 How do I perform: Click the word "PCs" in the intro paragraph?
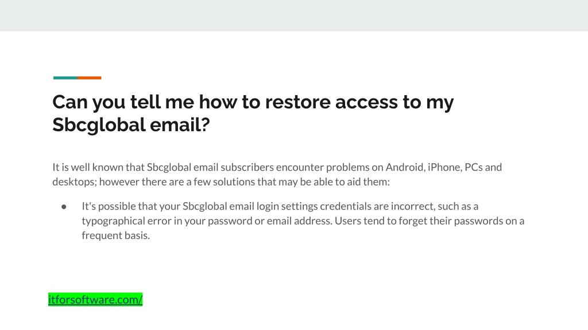click(474, 167)
